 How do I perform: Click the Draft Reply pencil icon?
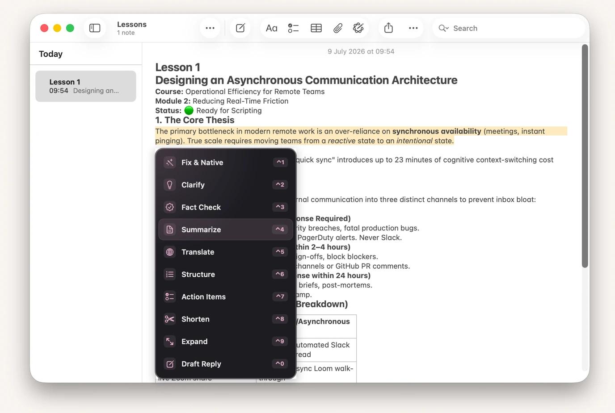[x=170, y=364]
